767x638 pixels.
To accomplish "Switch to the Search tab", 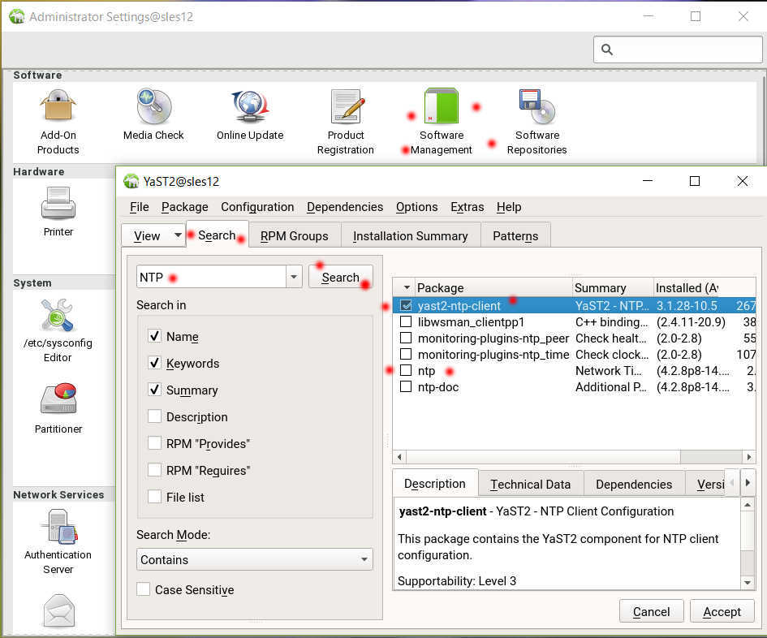I will point(217,235).
